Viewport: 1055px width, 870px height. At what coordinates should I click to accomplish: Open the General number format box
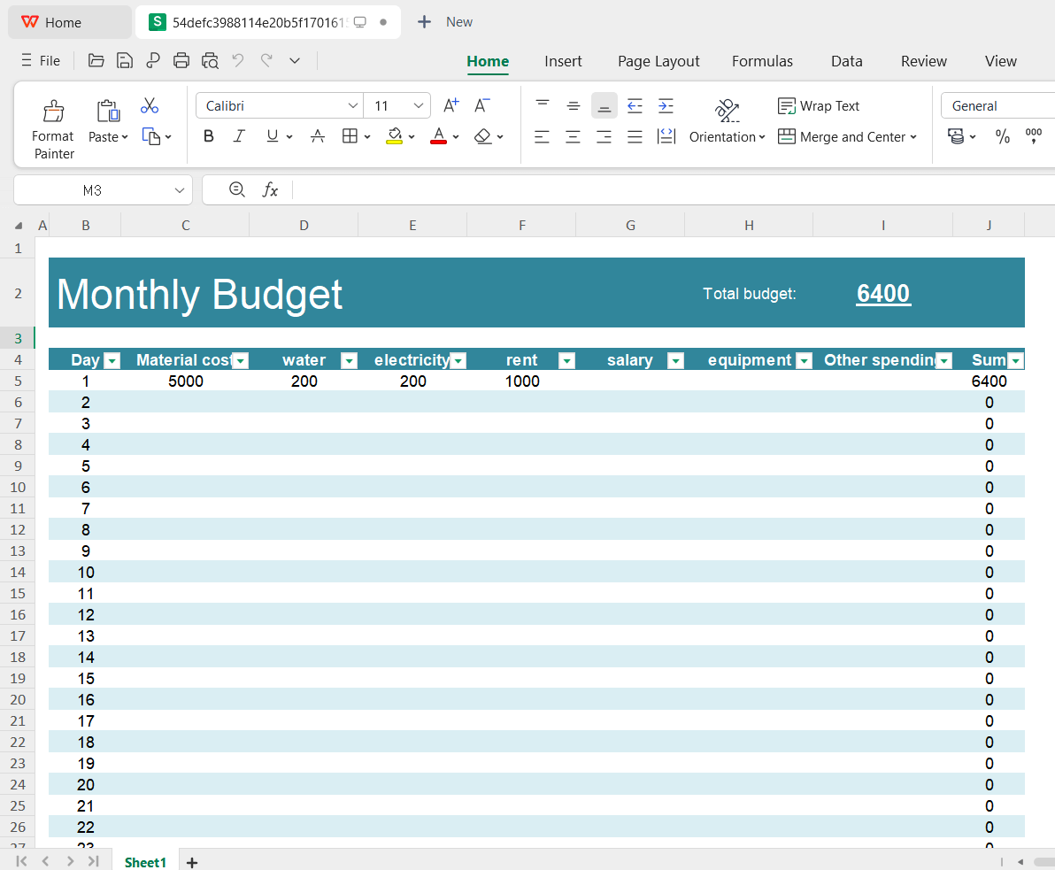998,105
